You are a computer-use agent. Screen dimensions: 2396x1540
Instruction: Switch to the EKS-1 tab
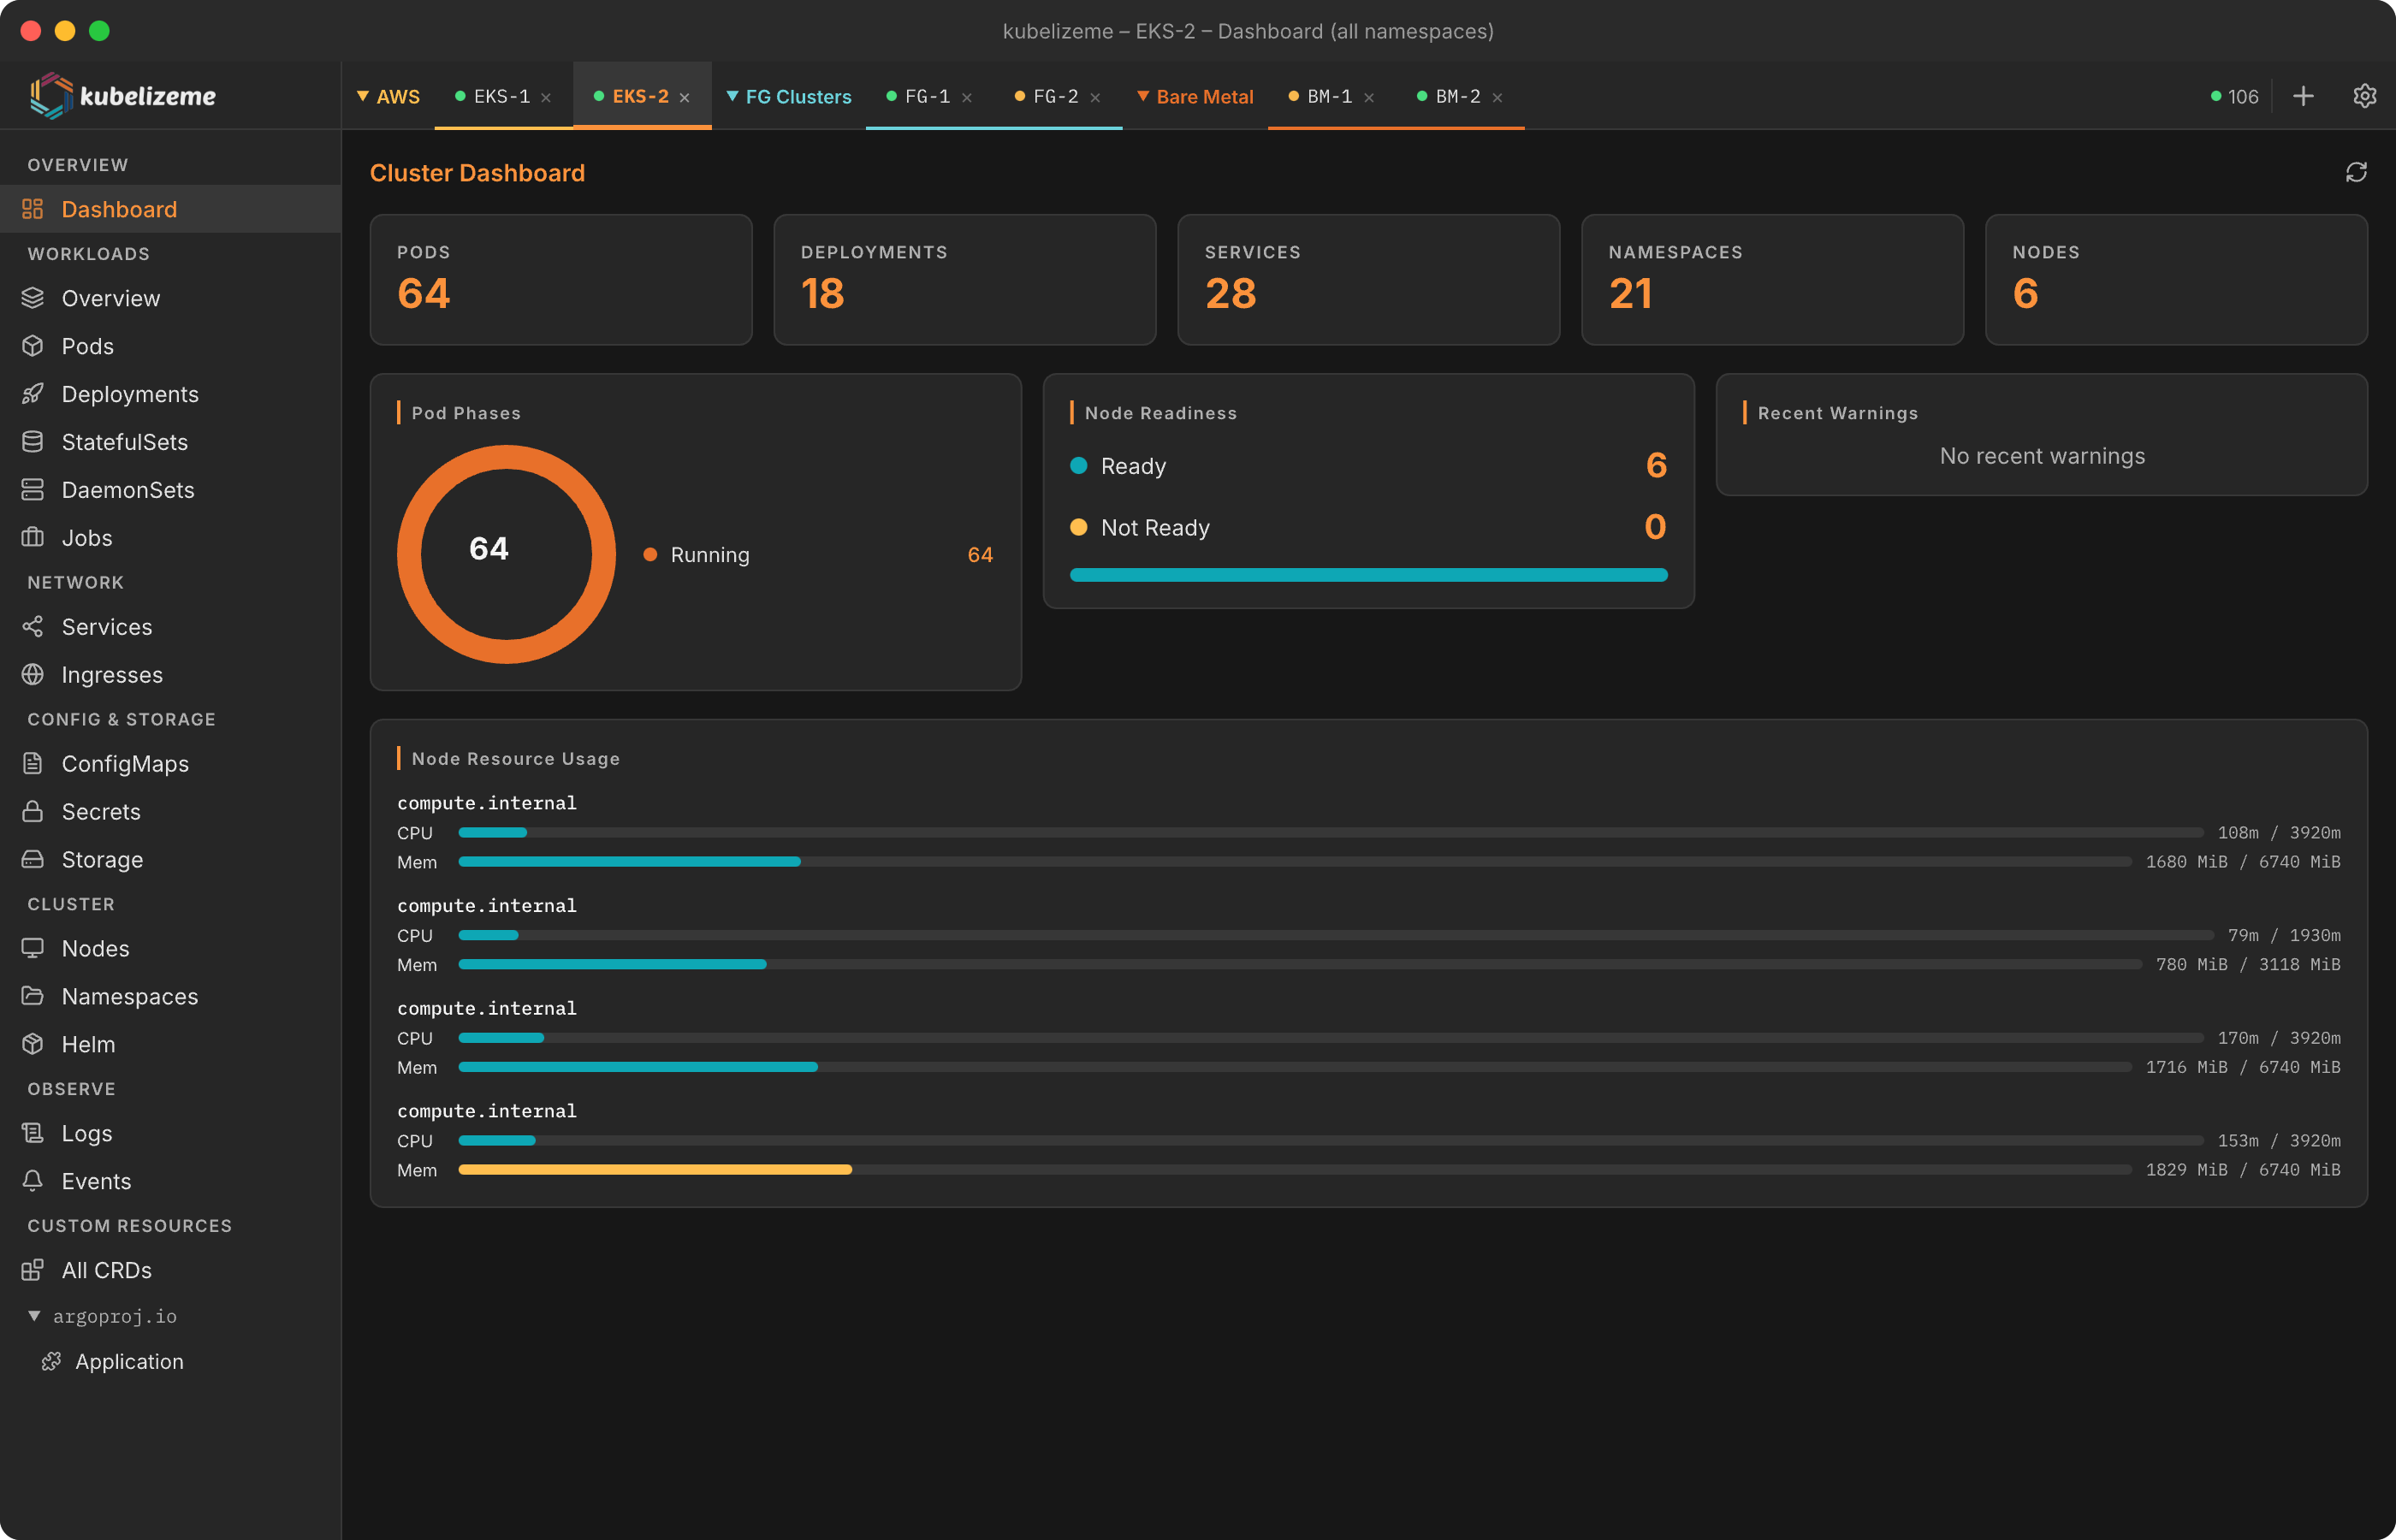(501, 97)
